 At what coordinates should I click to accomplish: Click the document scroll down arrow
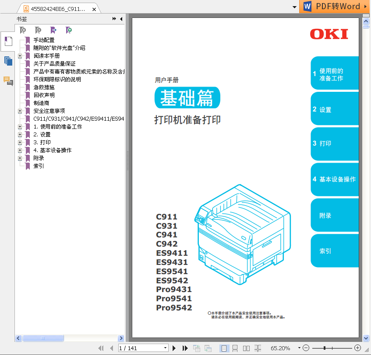point(366,338)
